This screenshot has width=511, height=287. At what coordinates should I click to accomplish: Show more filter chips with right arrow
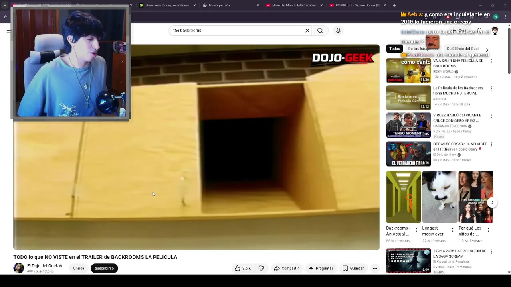tap(487, 50)
